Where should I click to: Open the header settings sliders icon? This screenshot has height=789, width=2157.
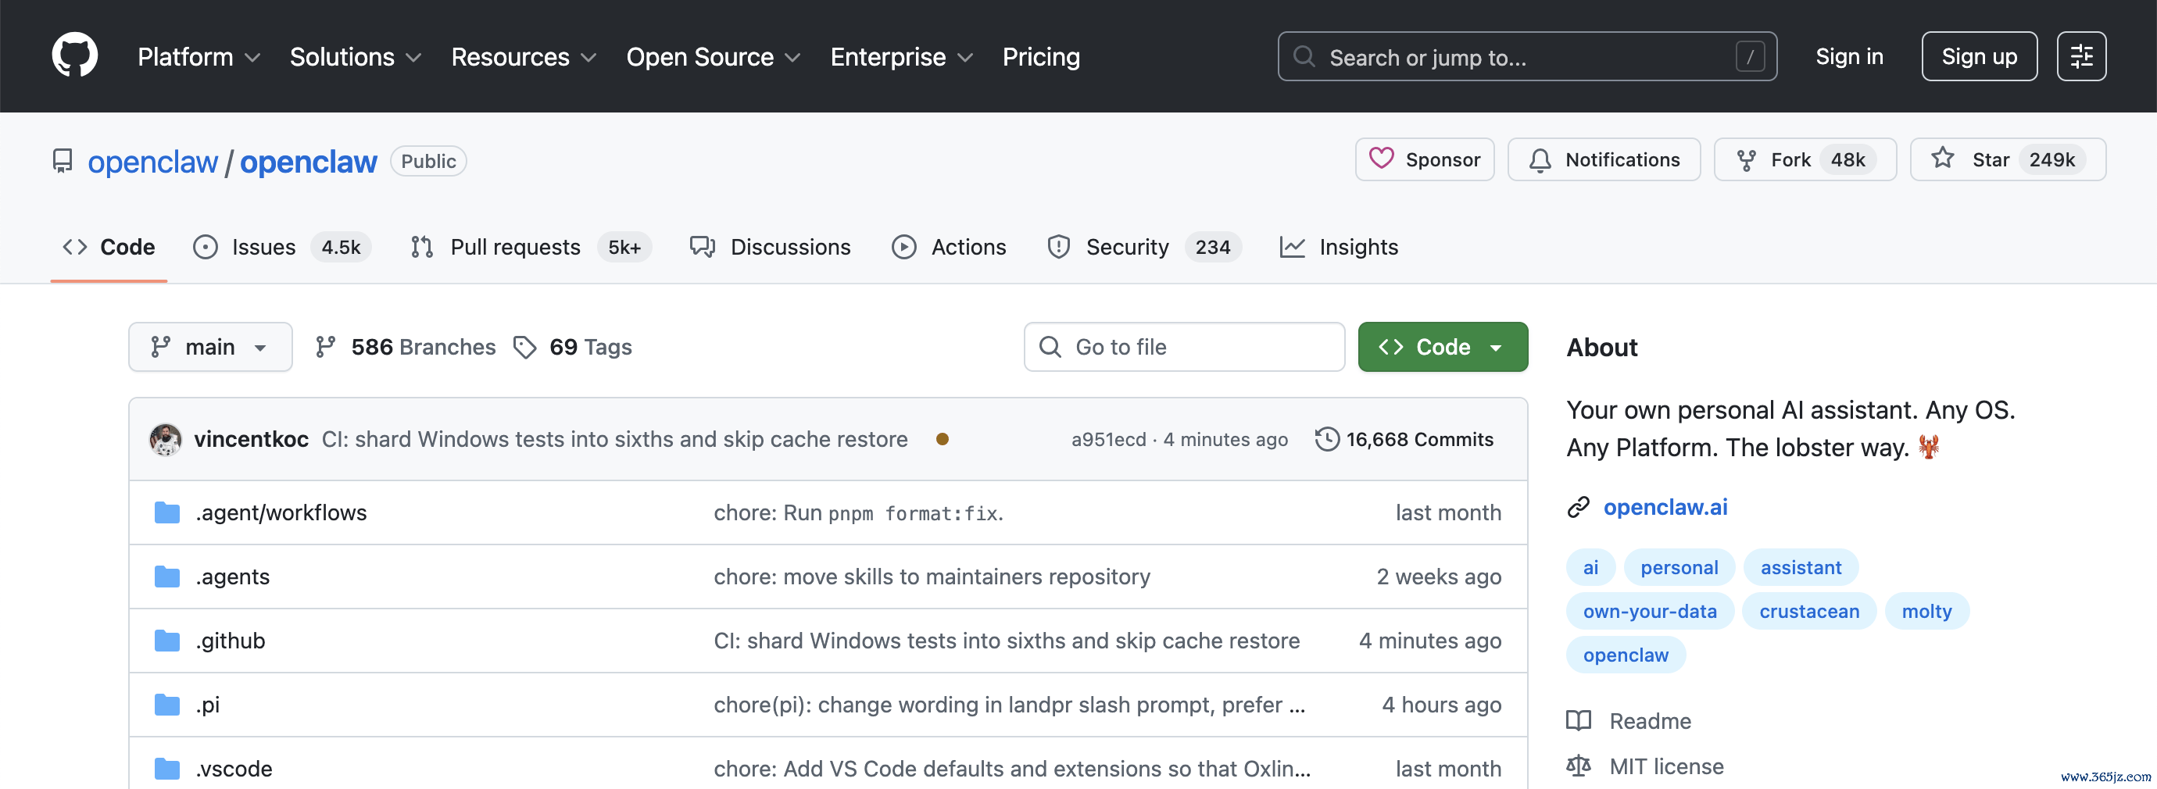(x=2080, y=56)
